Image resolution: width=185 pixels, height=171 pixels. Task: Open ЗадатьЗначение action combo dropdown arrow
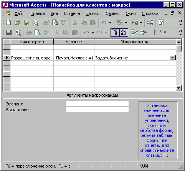[x=172, y=58]
